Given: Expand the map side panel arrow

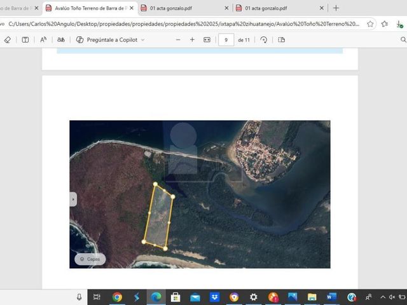Looking at the screenshot, I should (x=73, y=200).
